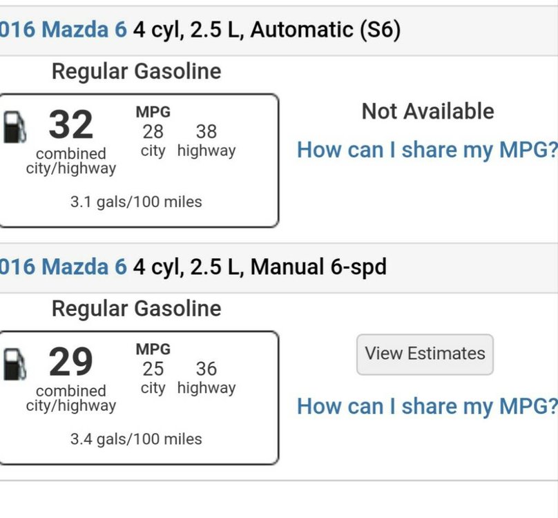Click the fuel pump icon beside 29 MPG

15,365
